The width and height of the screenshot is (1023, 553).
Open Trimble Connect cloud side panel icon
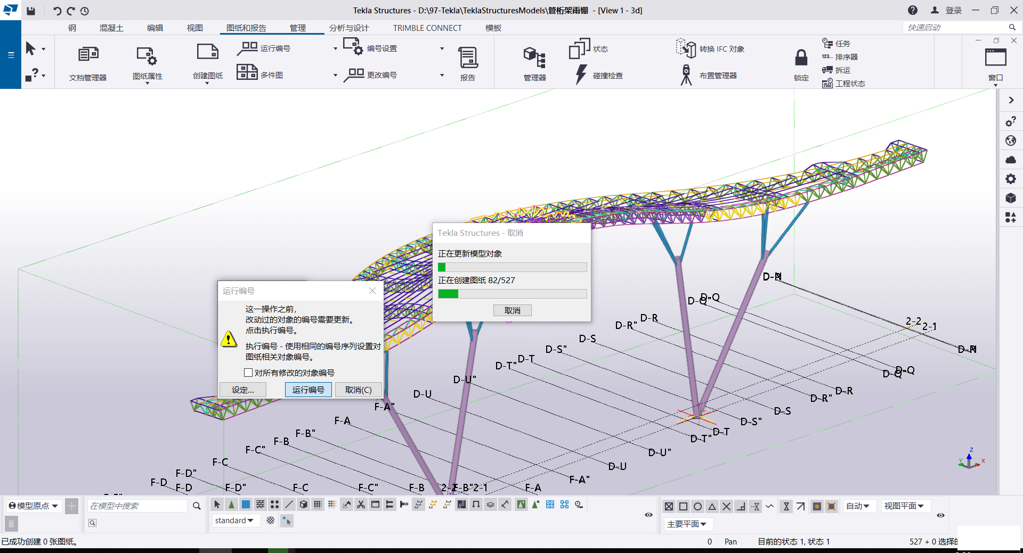1011,160
